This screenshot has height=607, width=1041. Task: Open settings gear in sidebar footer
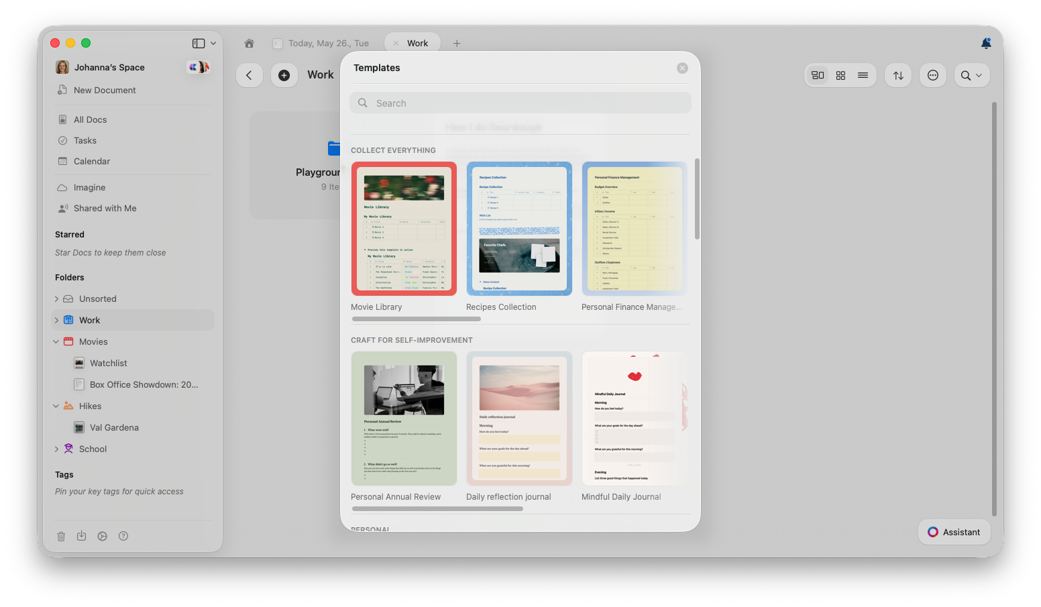pyautogui.click(x=102, y=536)
